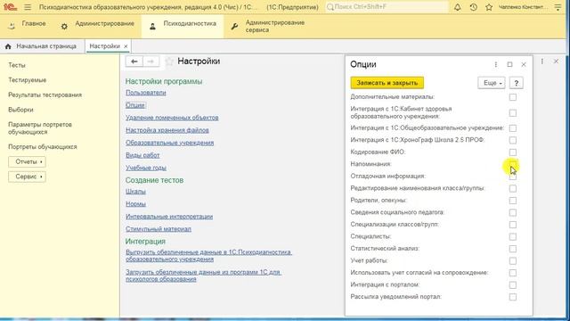Viewport: 570px width, 321px height.
Task: Open Образовательные учреждения link
Action: [170, 143]
